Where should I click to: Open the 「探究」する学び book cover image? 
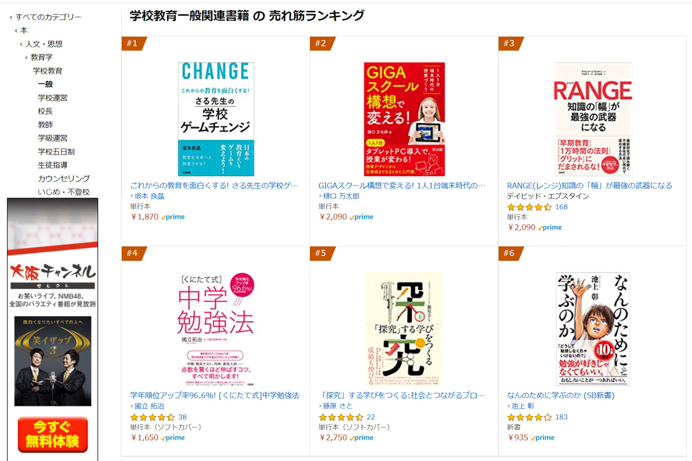404,329
